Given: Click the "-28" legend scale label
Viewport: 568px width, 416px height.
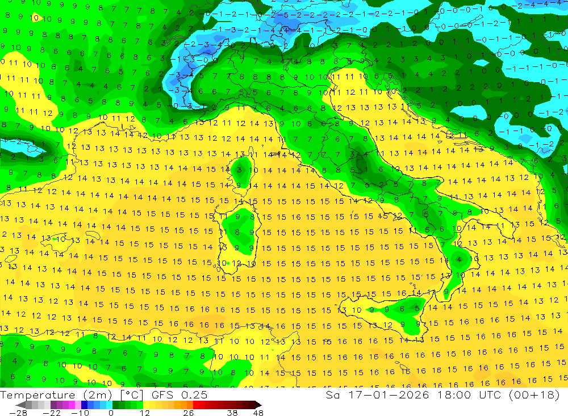Looking at the screenshot, I should [x=18, y=413].
